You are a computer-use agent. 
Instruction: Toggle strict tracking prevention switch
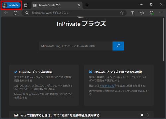(x=144, y=115)
